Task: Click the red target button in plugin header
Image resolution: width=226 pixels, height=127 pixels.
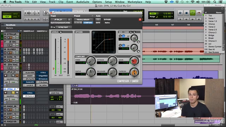Action: point(140,20)
